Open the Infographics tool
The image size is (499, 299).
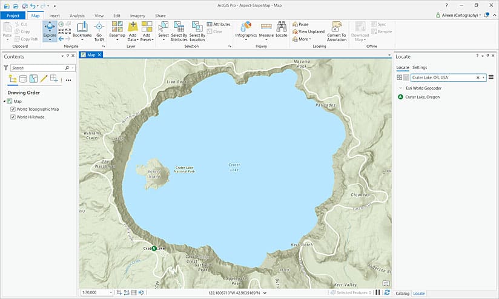(246, 31)
